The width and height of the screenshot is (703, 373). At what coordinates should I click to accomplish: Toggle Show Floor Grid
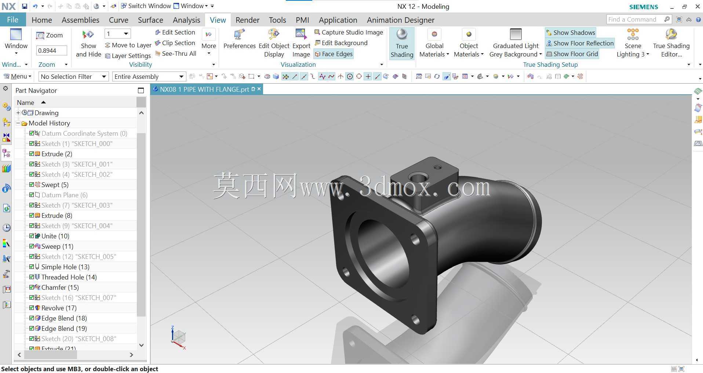click(572, 54)
